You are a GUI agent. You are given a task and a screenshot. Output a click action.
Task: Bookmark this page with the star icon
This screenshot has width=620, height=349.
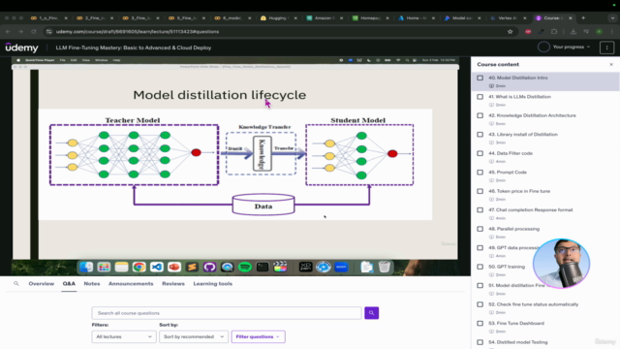pos(511,32)
